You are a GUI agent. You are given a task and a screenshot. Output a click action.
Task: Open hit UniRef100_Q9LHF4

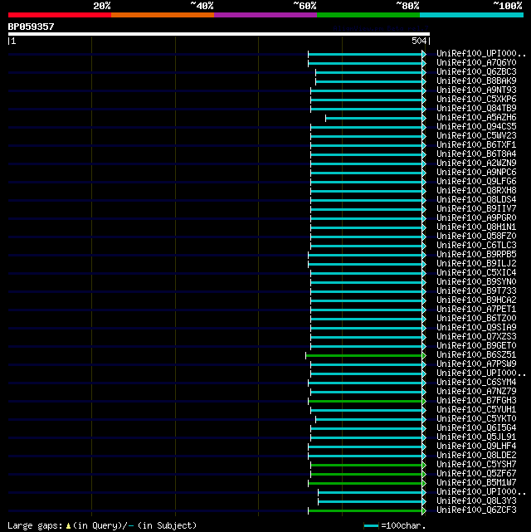pos(476,447)
